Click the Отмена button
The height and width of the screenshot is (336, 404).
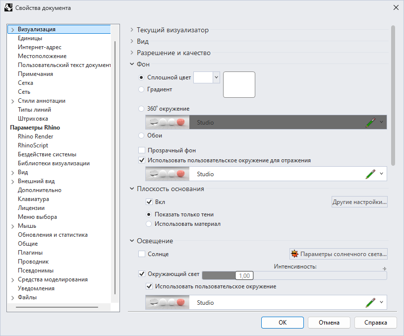pyautogui.click(x=329, y=322)
